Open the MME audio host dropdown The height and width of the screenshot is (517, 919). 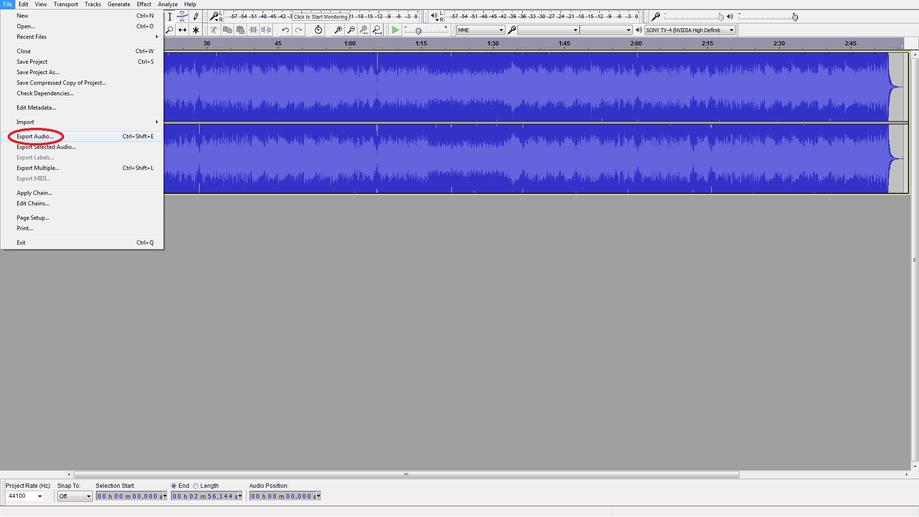click(481, 30)
